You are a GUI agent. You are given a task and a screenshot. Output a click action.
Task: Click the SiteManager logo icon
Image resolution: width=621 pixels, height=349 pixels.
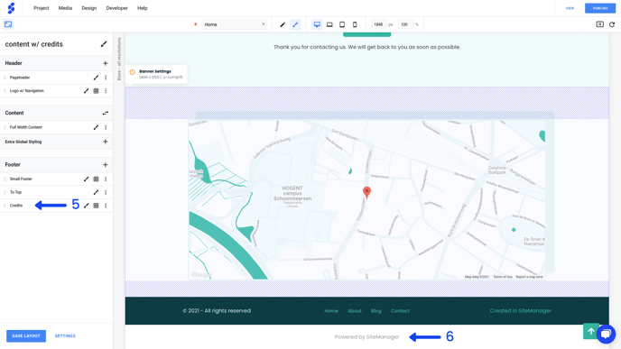11,8
